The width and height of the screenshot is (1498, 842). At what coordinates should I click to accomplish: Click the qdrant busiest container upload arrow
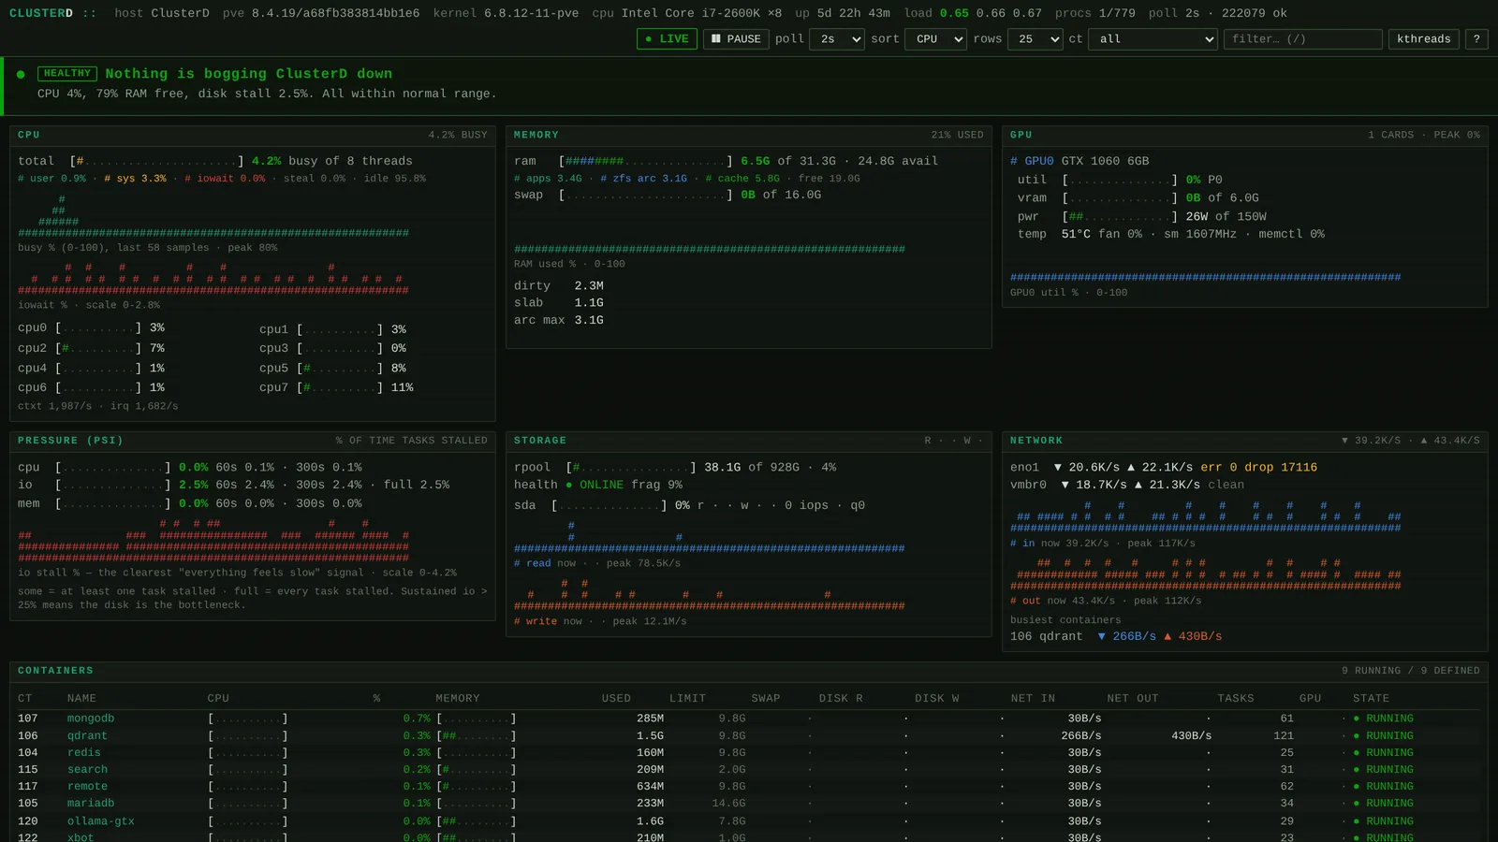click(x=1168, y=636)
